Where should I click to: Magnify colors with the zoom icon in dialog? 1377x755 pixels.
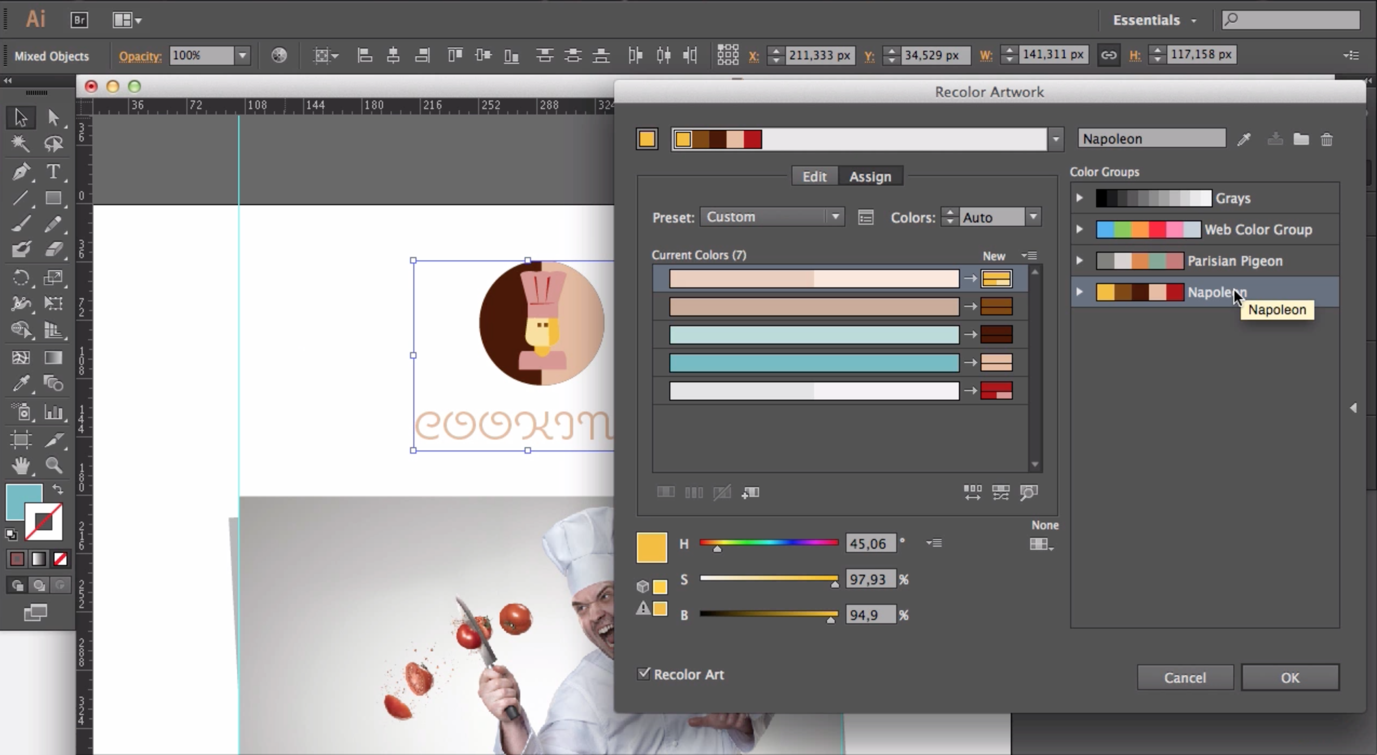click(1027, 493)
